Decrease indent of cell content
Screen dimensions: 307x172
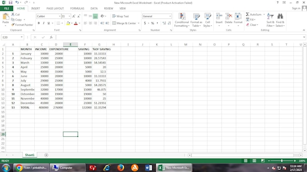pyautogui.click(x=102, y=23)
